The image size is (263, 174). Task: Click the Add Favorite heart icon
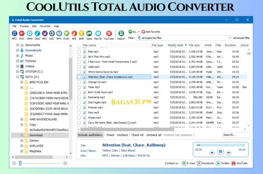(143, 32)
